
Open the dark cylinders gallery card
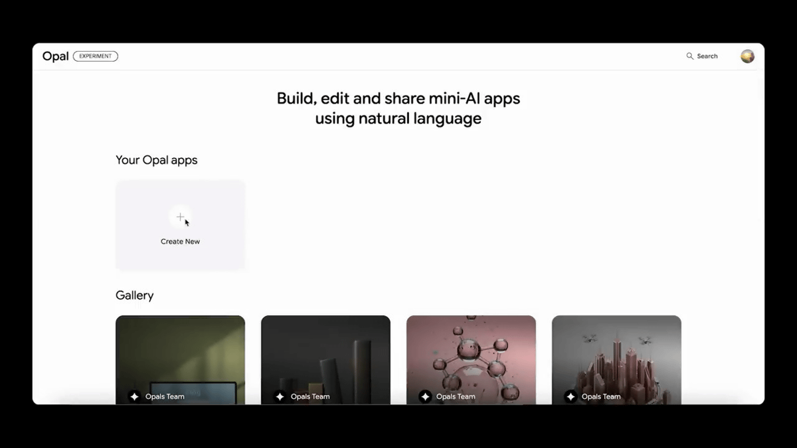tap(325, 360)
